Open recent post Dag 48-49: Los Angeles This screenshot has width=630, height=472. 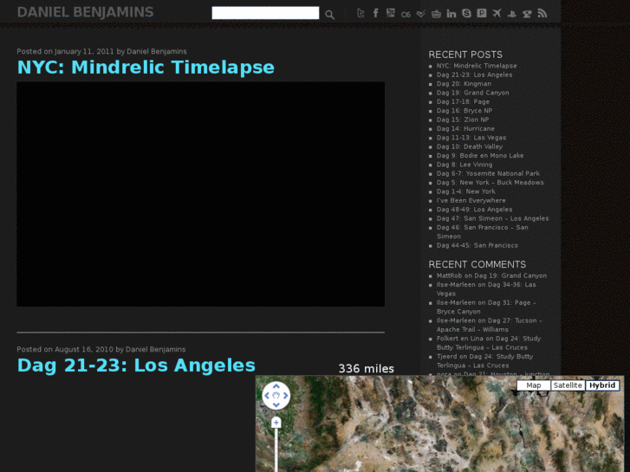tap(474, 210)
